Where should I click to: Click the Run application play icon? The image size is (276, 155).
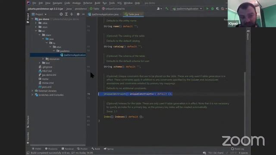pyautogui.click(x=207, y=9)
